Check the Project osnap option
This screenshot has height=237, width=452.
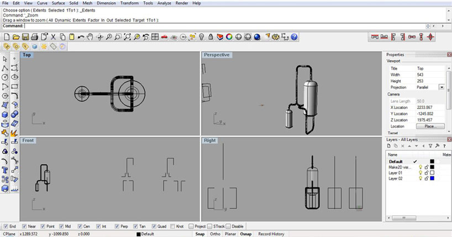click(191, 227)
